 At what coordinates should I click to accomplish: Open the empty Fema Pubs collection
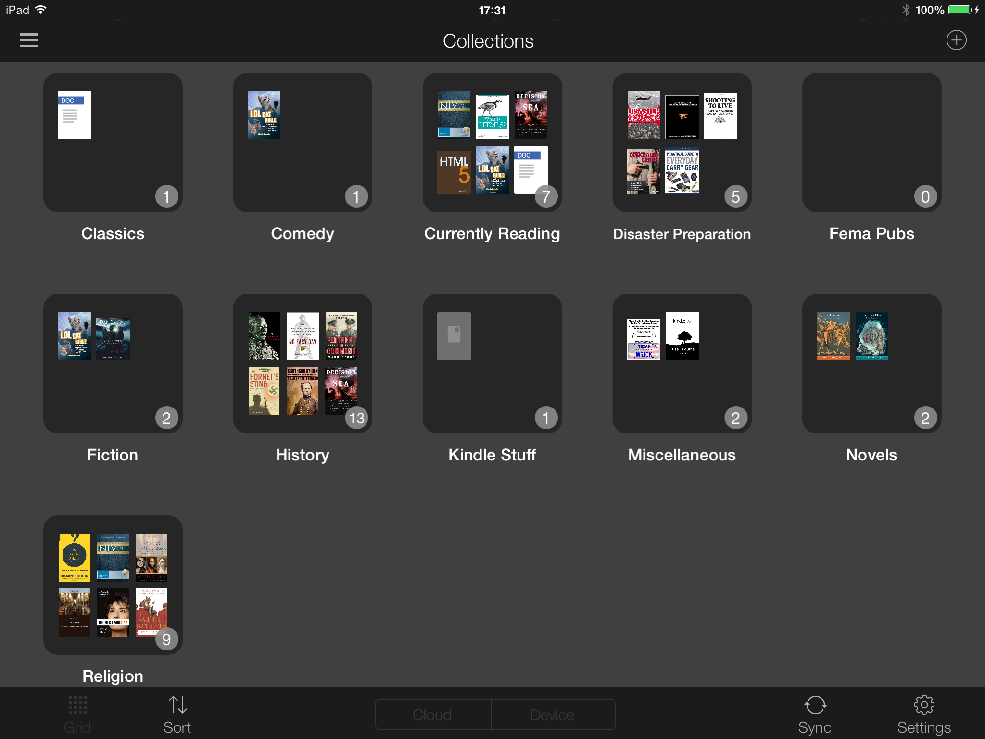tap(871, 142)
